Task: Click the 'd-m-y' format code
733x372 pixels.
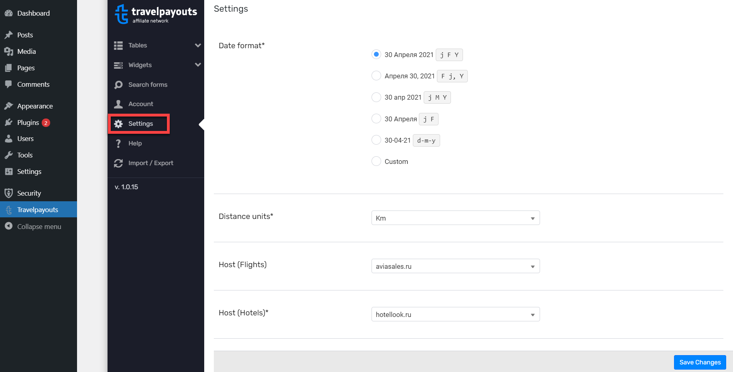Action: (x=426, y=141)
